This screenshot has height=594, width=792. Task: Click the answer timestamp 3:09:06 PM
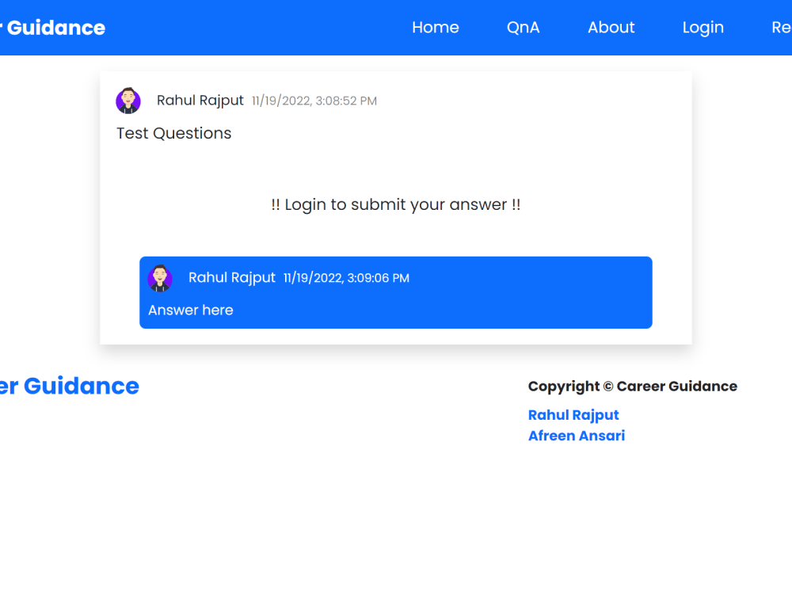(346, 278)
